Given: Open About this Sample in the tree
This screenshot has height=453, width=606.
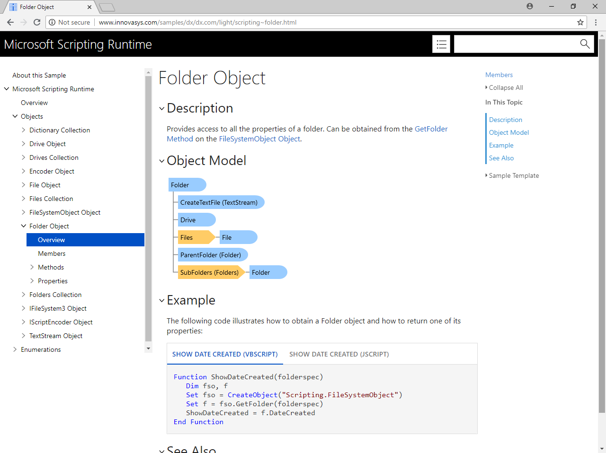Looking at the screenshot, I should (39, 75).
